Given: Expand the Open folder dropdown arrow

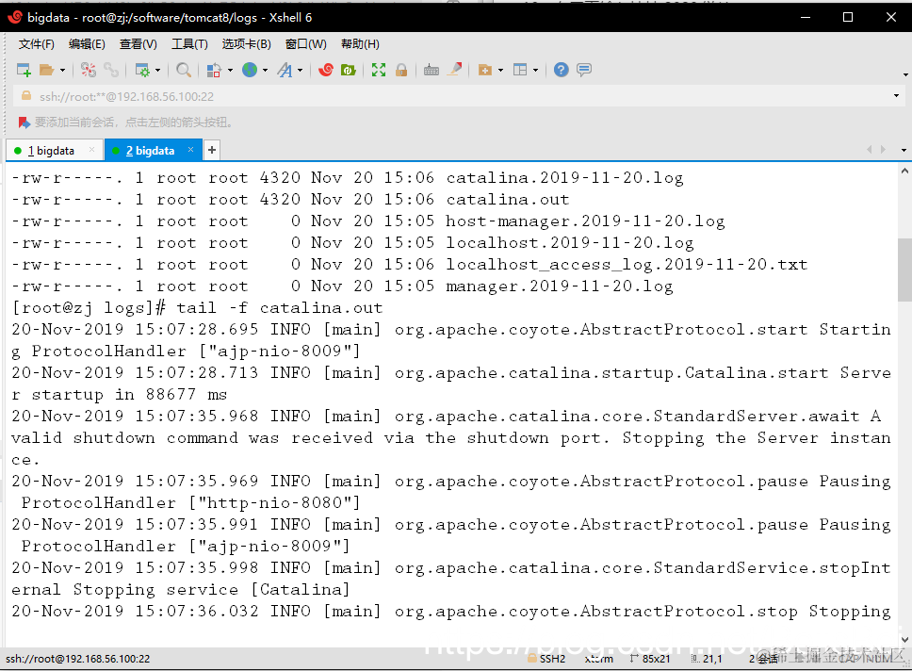Looking at the screenshot, I should [x=62, y=71].
